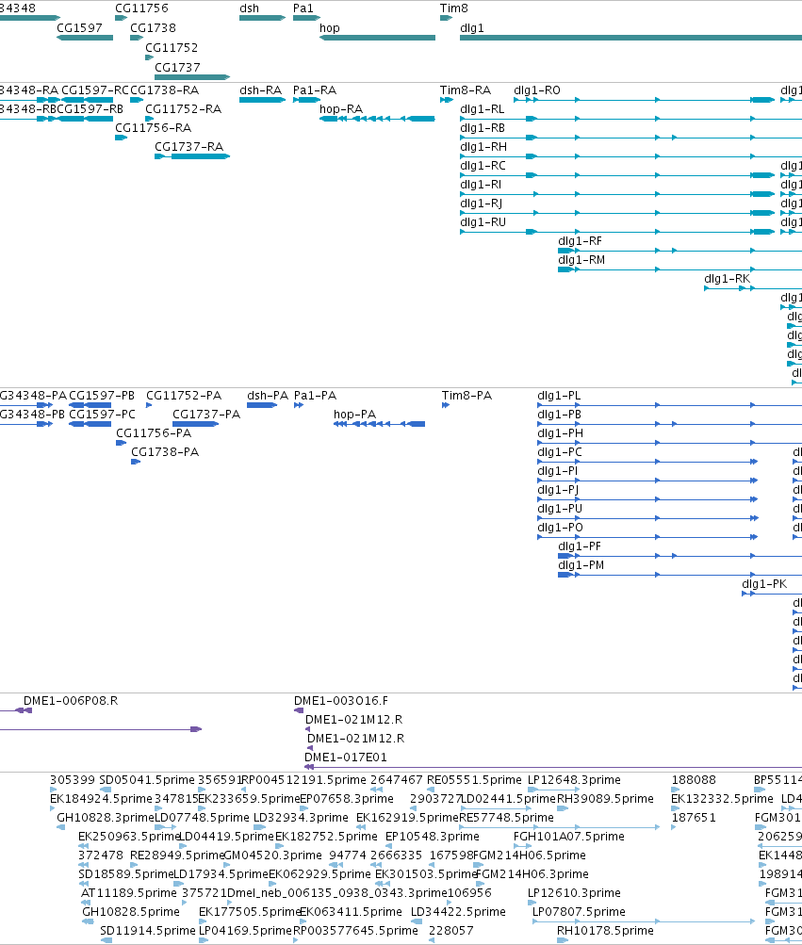Select the dlg1-RO transcript label

pos(536,90)
